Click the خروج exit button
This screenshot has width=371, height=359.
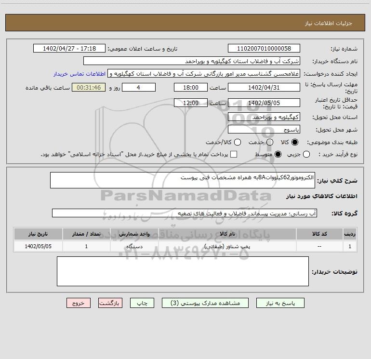click(79, 303)
